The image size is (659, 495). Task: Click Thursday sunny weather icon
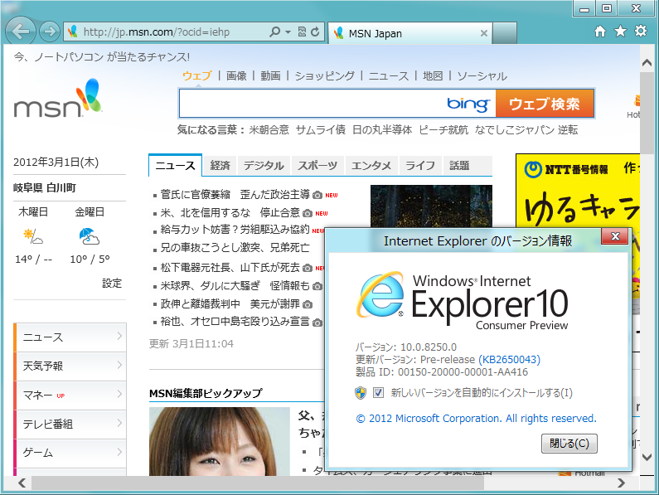33,236
